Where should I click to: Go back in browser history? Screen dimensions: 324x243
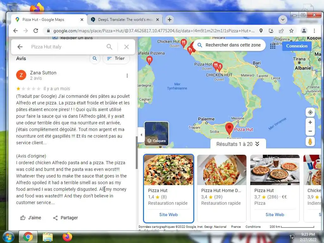coord(16,31)
